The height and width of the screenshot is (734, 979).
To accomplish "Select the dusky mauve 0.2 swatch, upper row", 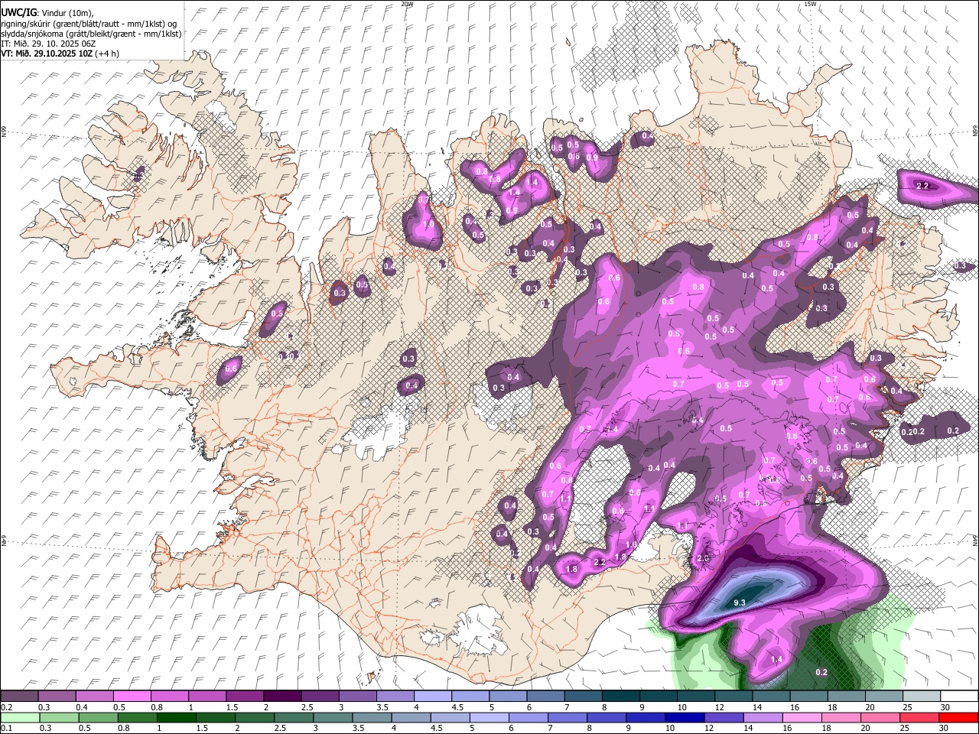I will [19, 697].
